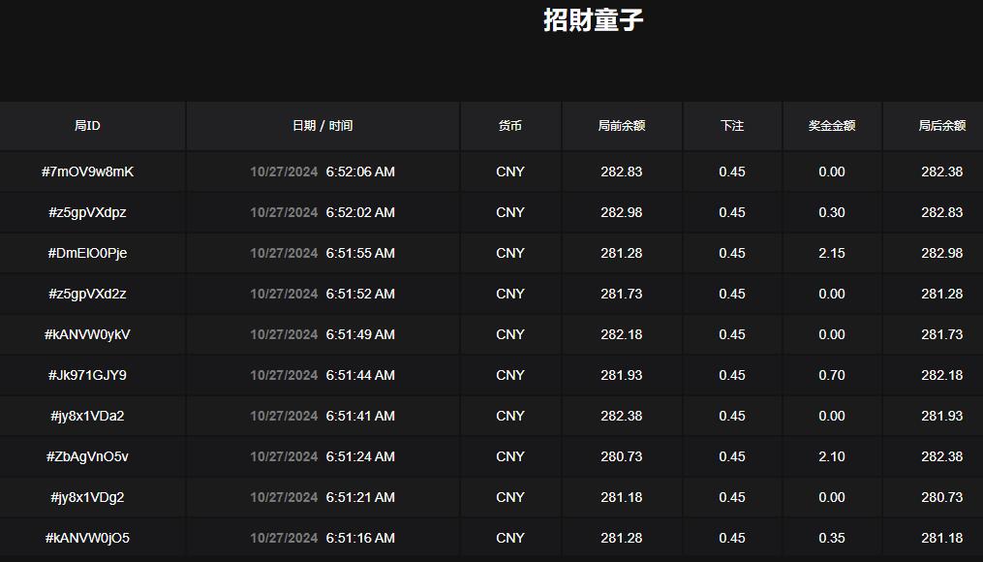Sort by the 日期 / 时间 column header

pyautogui.click(x=322, y=125)
